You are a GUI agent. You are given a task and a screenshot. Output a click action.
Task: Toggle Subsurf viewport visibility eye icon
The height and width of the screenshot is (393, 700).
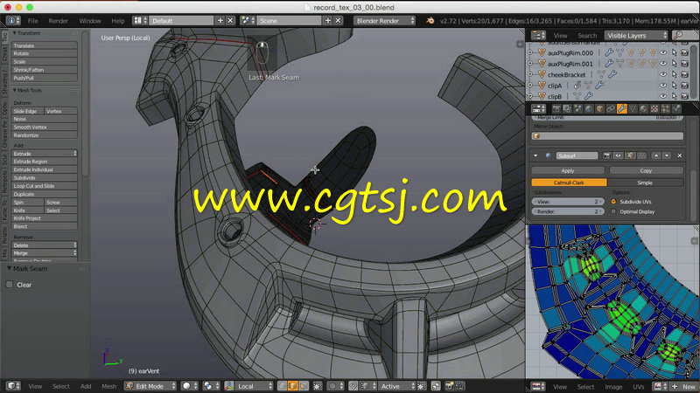[x=619, y=155]
